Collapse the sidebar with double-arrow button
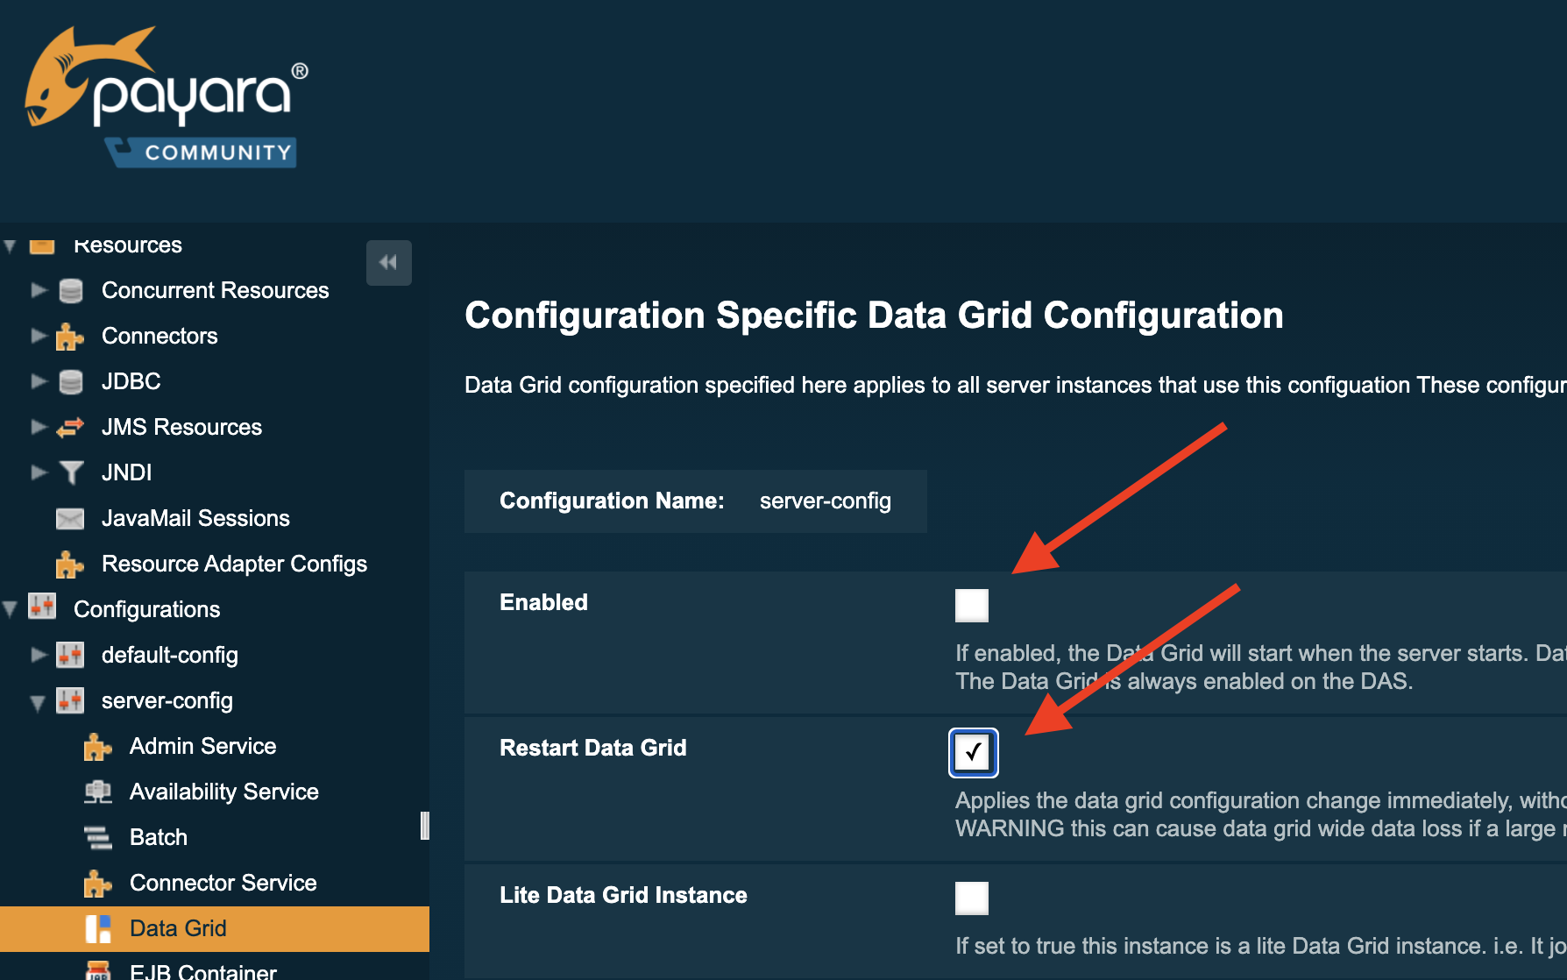This screenshot has width=1567, height=980. (x=388, y=263)
